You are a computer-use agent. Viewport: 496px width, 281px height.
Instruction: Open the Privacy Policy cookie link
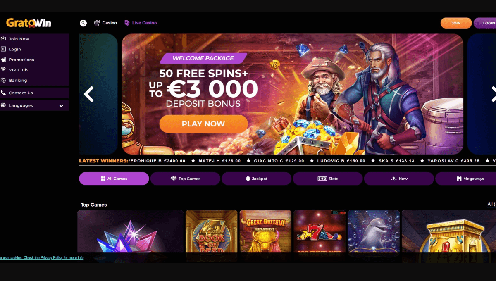[52, 258]
